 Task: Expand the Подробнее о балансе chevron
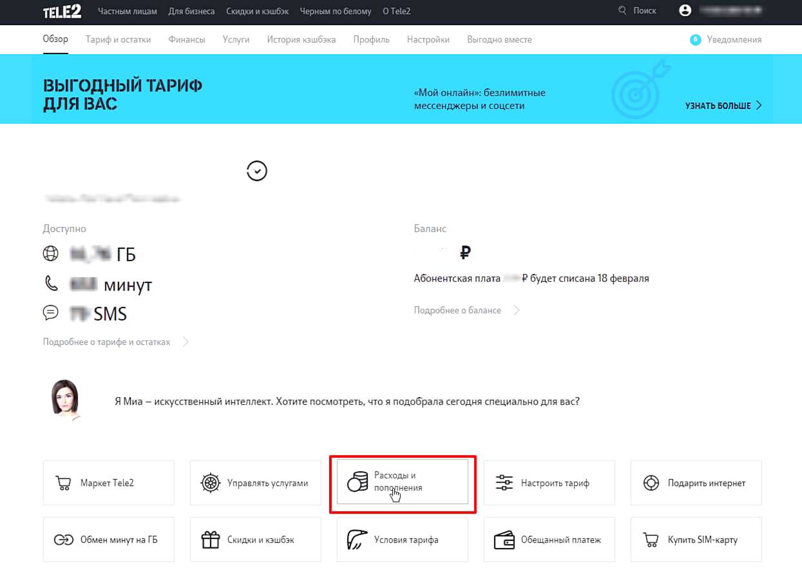point(516,311)
